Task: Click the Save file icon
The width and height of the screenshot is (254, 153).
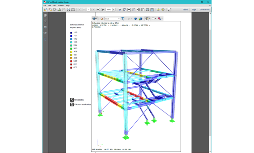Action: tap(64, 10)
